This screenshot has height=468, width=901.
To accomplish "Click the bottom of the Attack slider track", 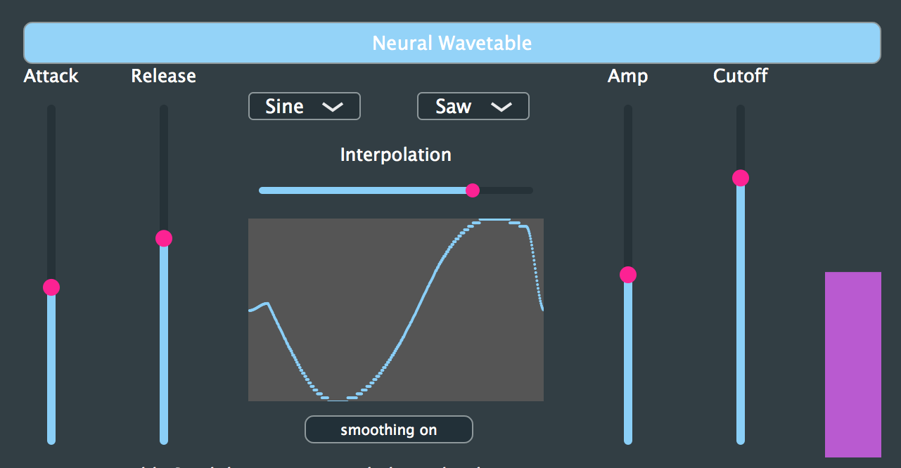I will (51, 436).
